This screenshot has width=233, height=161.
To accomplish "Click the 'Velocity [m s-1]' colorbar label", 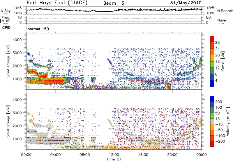I will point(228,121).
